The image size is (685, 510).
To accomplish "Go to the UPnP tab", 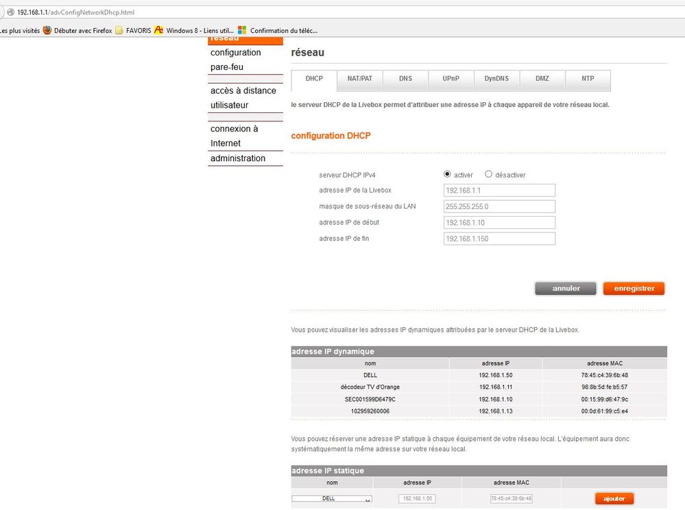I will [450, 79].
